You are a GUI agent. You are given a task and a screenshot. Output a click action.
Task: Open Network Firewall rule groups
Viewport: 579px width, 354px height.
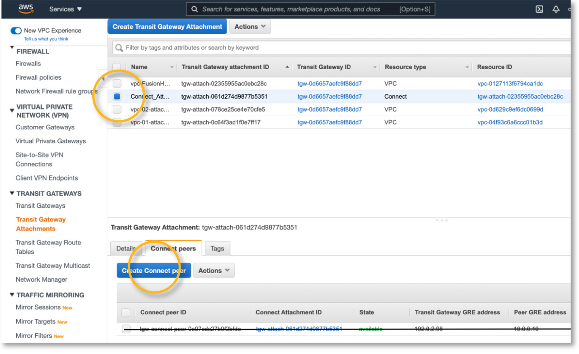tap(57, 91)
